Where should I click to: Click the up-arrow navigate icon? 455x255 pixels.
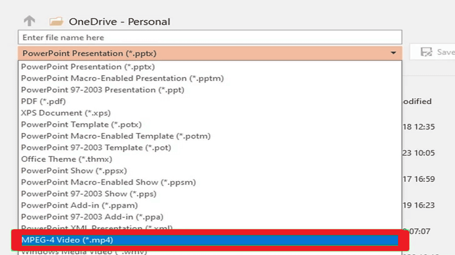29,22
